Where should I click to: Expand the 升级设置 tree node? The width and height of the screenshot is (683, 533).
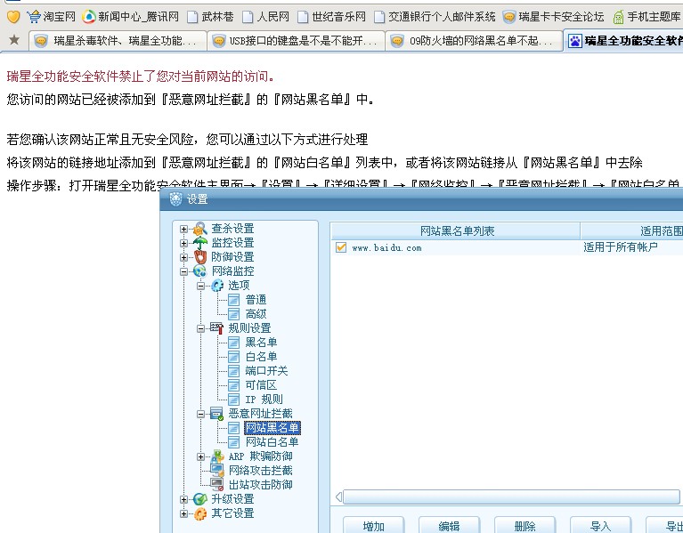point(183,499)
